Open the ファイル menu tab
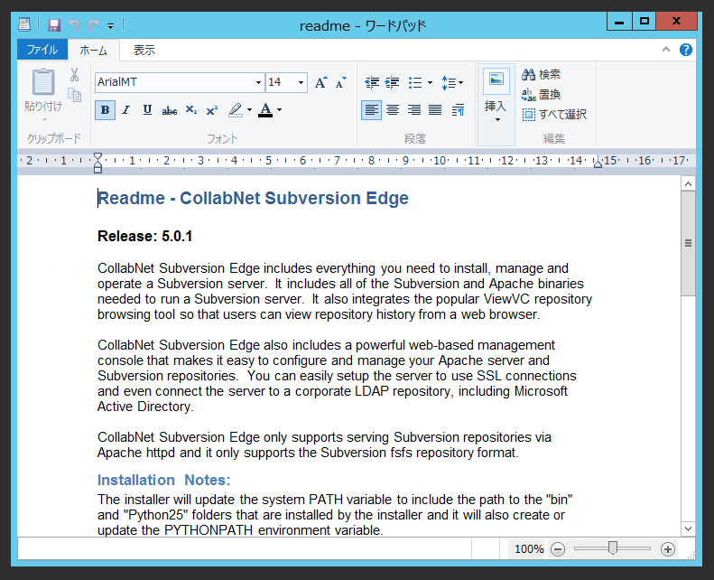 pos(42,50)
